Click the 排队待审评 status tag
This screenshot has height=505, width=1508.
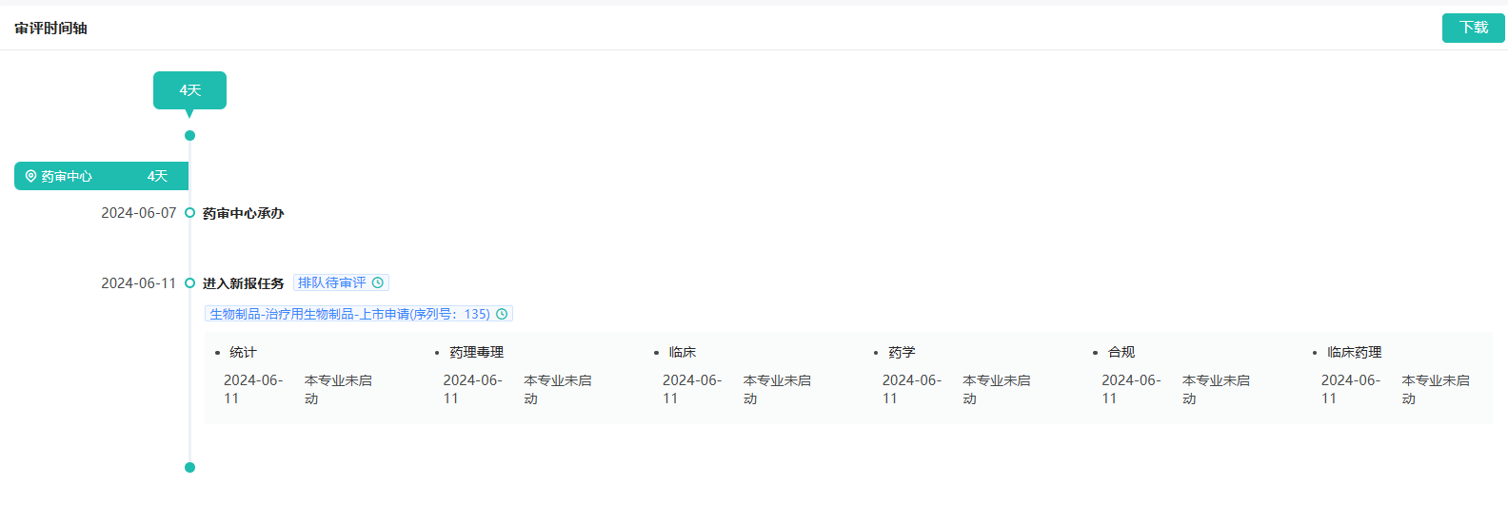point(341,282)
